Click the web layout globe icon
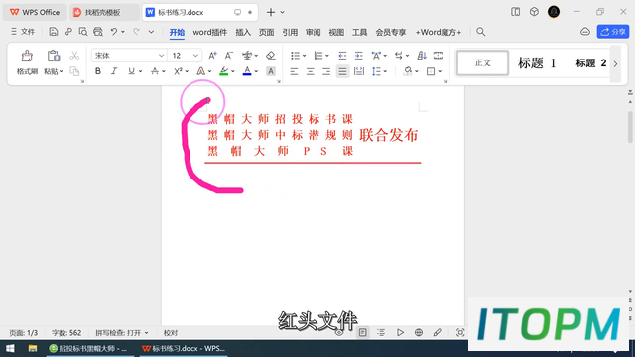The height and width of the screenshot is (357, 635). pos(419,333)
